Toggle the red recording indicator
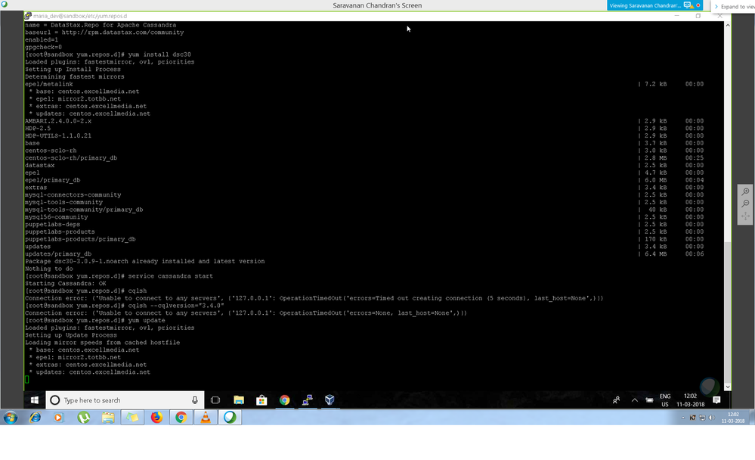Screen dimensions: 755x460 [x=698, y=5]
